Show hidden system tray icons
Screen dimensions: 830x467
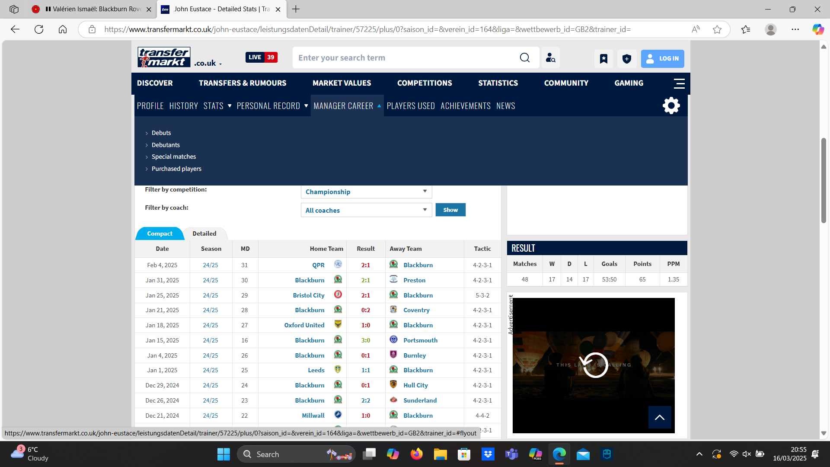coord(699,454)
